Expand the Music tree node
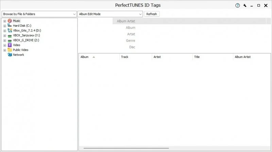This screenshot has width=272, height=152. [5, 21]
